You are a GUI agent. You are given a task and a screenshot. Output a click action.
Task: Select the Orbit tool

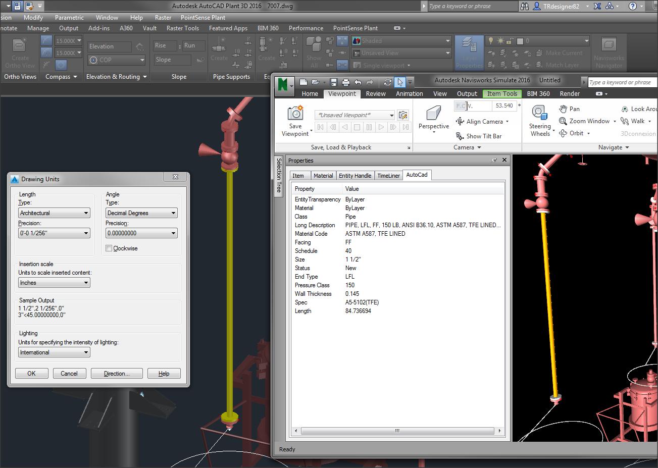tap(572, 133)
